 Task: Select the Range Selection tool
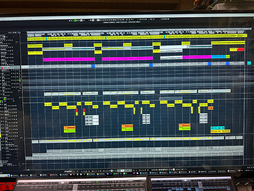(100, 20)
